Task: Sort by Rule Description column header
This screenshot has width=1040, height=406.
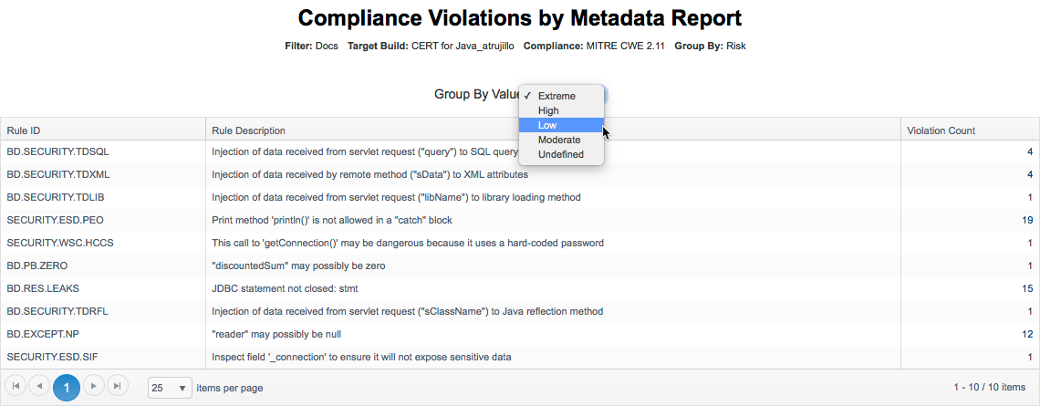Action: point(553,130)
